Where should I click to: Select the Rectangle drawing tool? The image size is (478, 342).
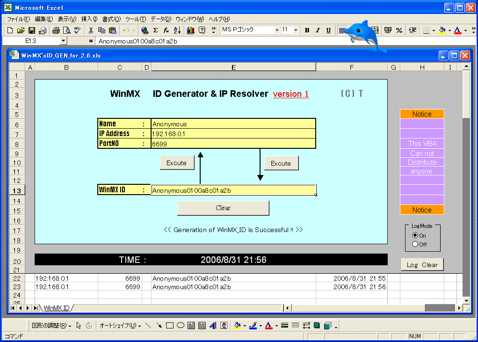pos(170,326)
